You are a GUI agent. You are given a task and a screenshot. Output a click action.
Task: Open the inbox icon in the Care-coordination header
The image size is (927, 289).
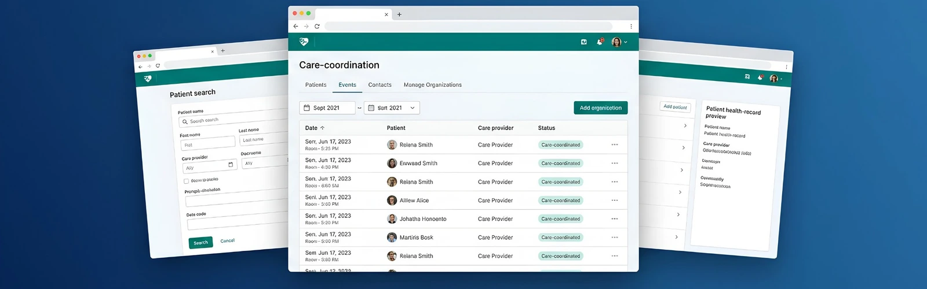click(584, 42)
